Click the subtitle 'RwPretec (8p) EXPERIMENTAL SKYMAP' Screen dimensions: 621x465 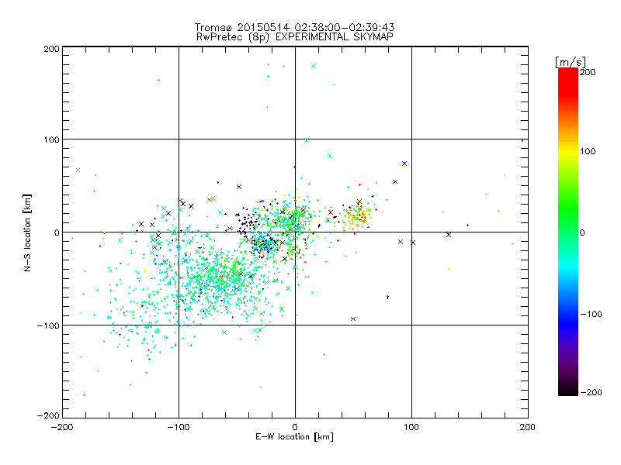(x=295, y=36)
